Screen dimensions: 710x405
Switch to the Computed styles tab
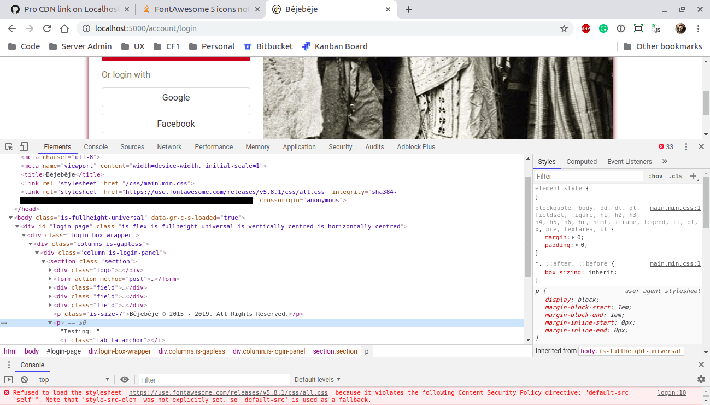(x=582, y=161)
